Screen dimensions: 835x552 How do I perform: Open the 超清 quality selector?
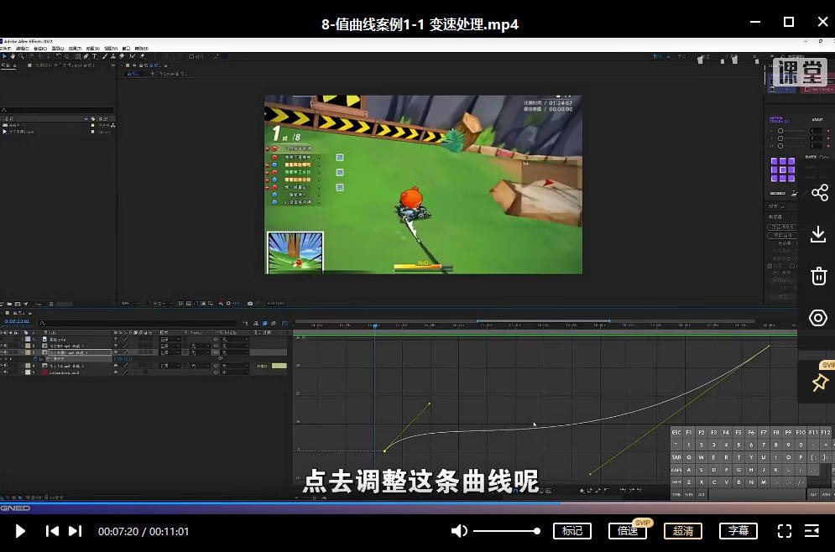click(682, 530)
